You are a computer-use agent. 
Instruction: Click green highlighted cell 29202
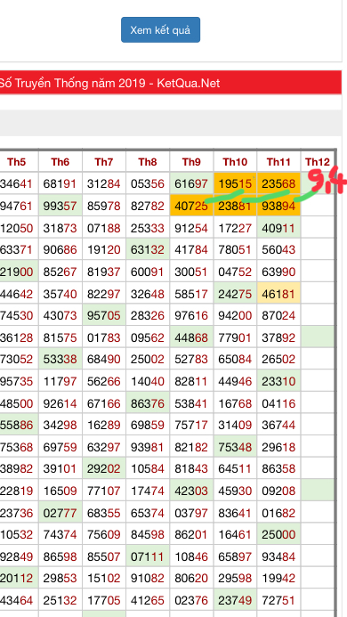point(104,468)
